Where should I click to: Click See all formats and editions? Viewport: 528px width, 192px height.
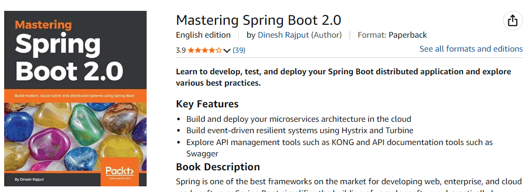(471, 49)
